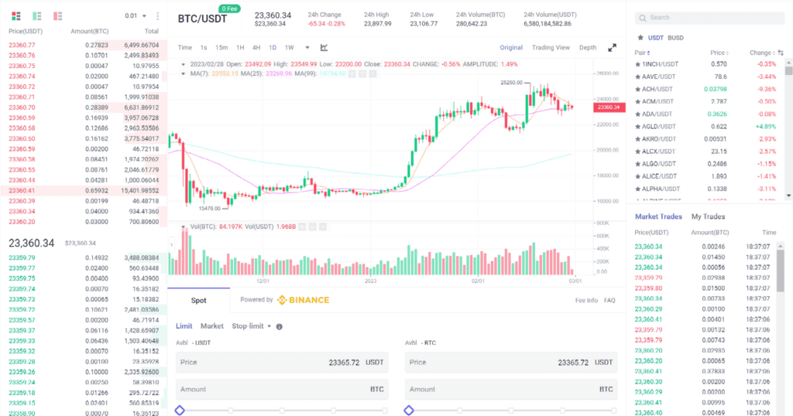Image resolution: width=793 pixels, height=416 pixels.
Task: Open the chart indicators icon
Action: click(324, 47)
